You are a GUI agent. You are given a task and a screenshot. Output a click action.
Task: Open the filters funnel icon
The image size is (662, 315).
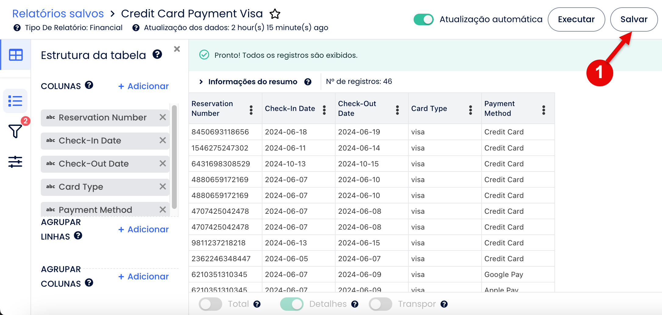click(15, 131)
